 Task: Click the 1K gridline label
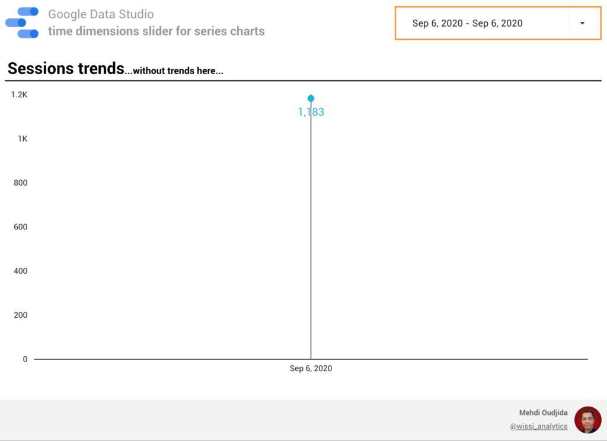point(22,138)
